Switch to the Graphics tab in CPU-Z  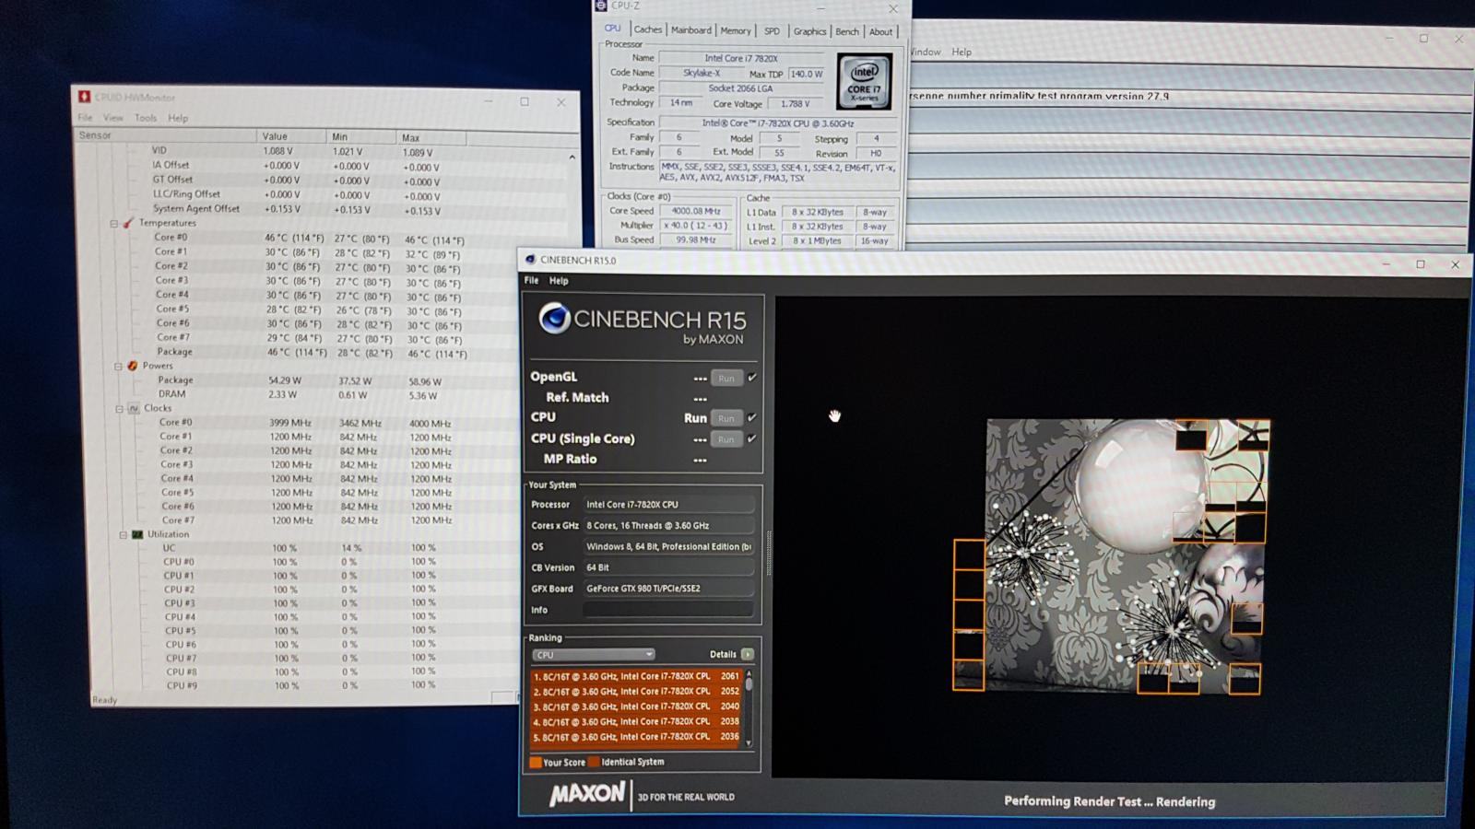(810, 31)
